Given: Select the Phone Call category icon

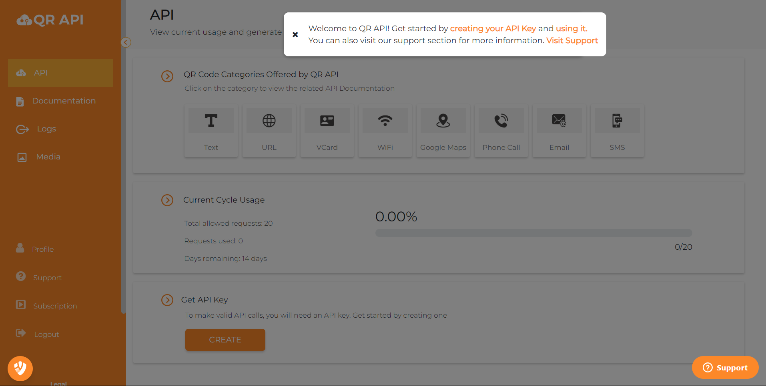Looking at the screenshot, I should [501, 121].
